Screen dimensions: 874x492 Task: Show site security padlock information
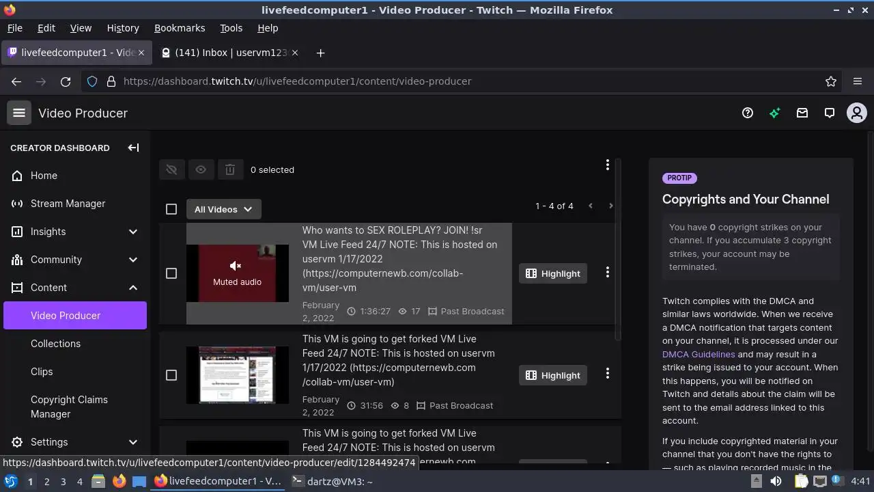tap(111, 81)
